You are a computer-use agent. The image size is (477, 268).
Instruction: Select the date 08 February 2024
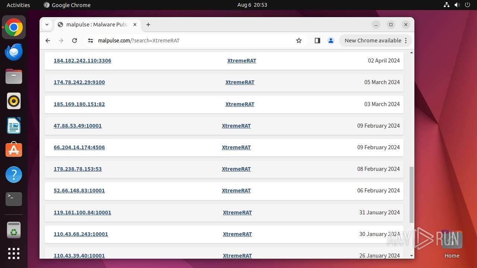pyautogui.click(x=379, y=169)
